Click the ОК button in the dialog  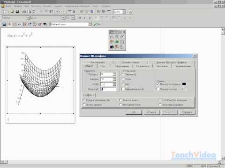tap(134, 112)
